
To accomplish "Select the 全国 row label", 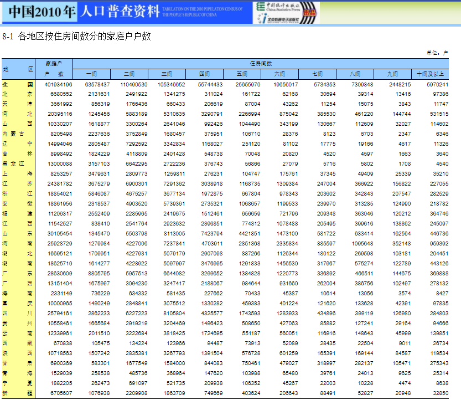I will (x=18, y=84).
